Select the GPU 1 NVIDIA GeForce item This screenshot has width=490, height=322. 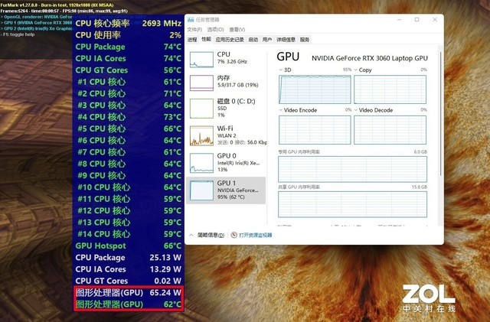227,190
